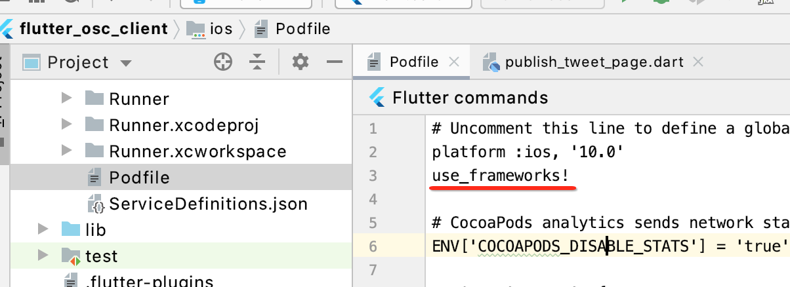Click line number 3 in gutter
The width and height of the screenshot is (790, 287).
373,176
